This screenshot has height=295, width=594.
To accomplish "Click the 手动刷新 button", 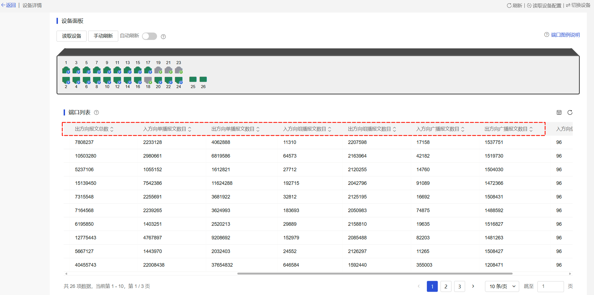I will (x=103, y=36).
